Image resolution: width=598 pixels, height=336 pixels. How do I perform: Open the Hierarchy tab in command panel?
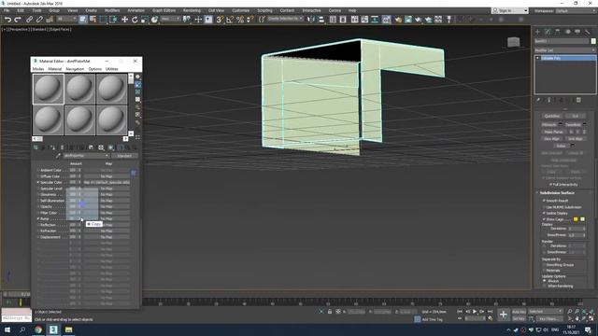click(x=557, y=32)
